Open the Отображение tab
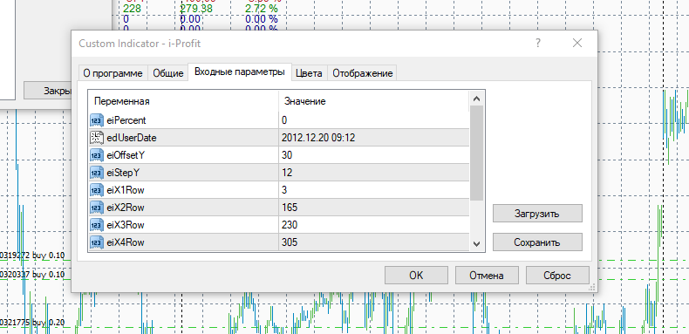Viewport: 689px width, 334px height. [363, 73]
